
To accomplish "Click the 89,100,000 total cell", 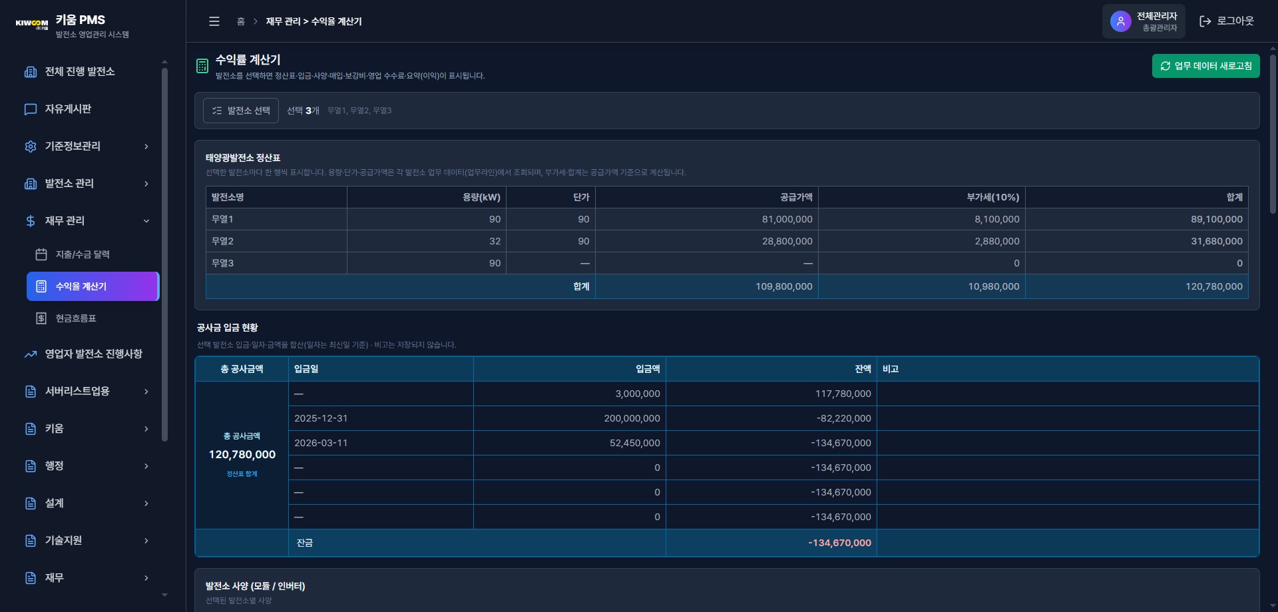I will pyautogui.click(x=1137, y=219).
